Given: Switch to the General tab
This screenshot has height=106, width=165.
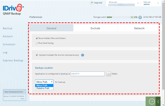Looking at the screenshot, I should point(51,28).
